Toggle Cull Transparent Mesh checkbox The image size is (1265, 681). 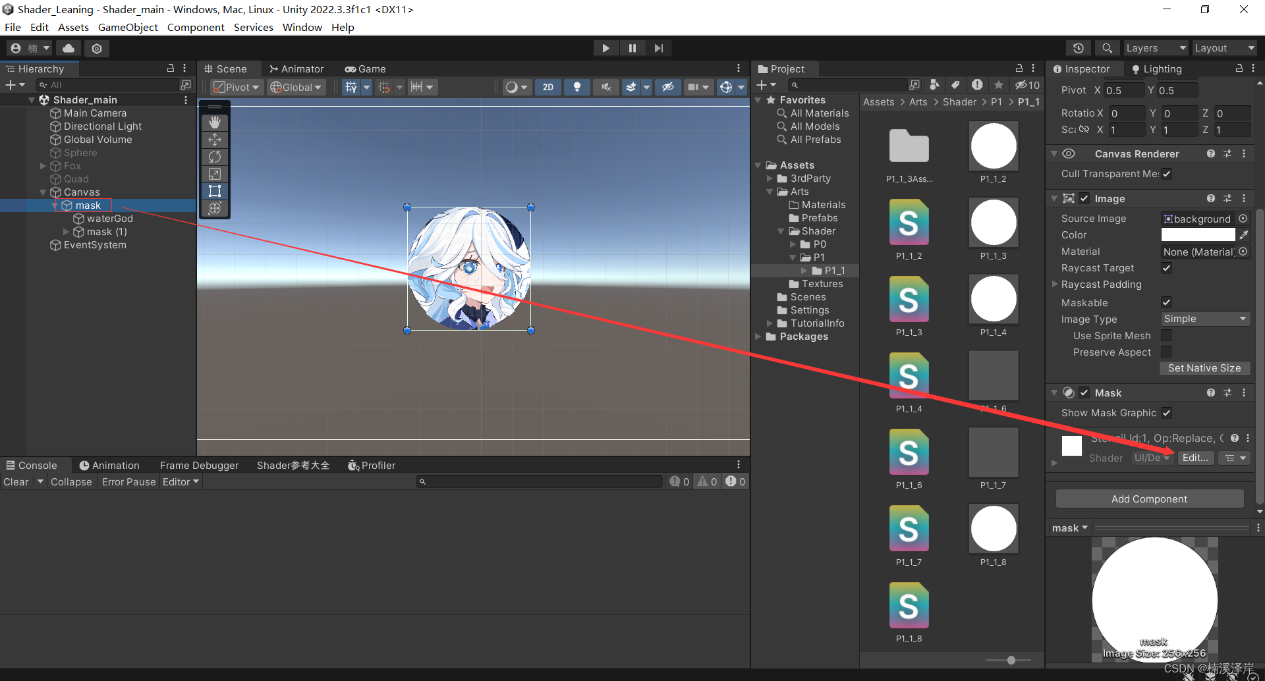pyautogui.click(x=1166, y=174)
